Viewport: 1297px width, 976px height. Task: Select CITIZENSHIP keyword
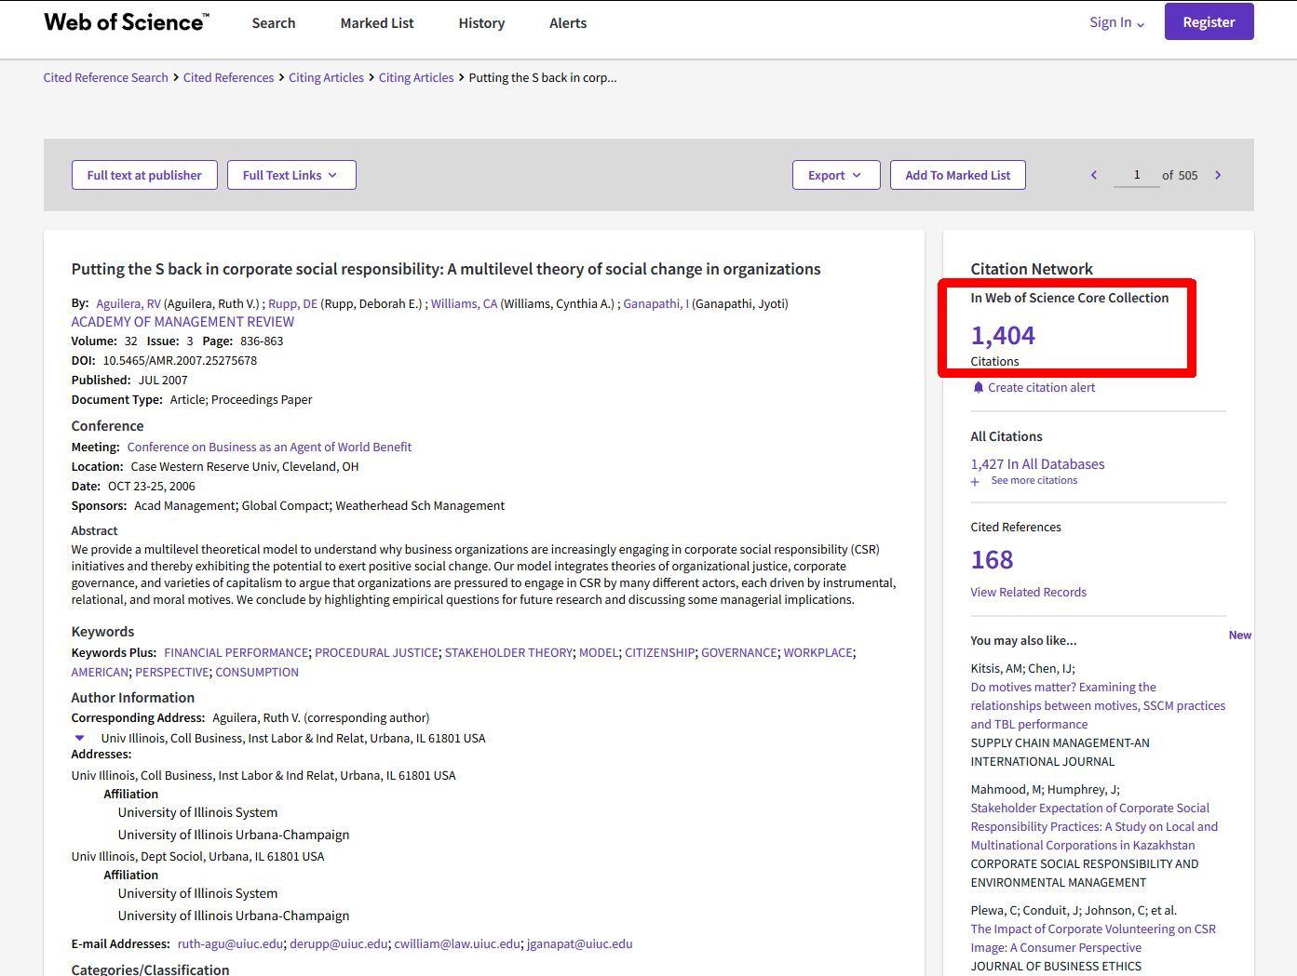(x=659, y=652)
